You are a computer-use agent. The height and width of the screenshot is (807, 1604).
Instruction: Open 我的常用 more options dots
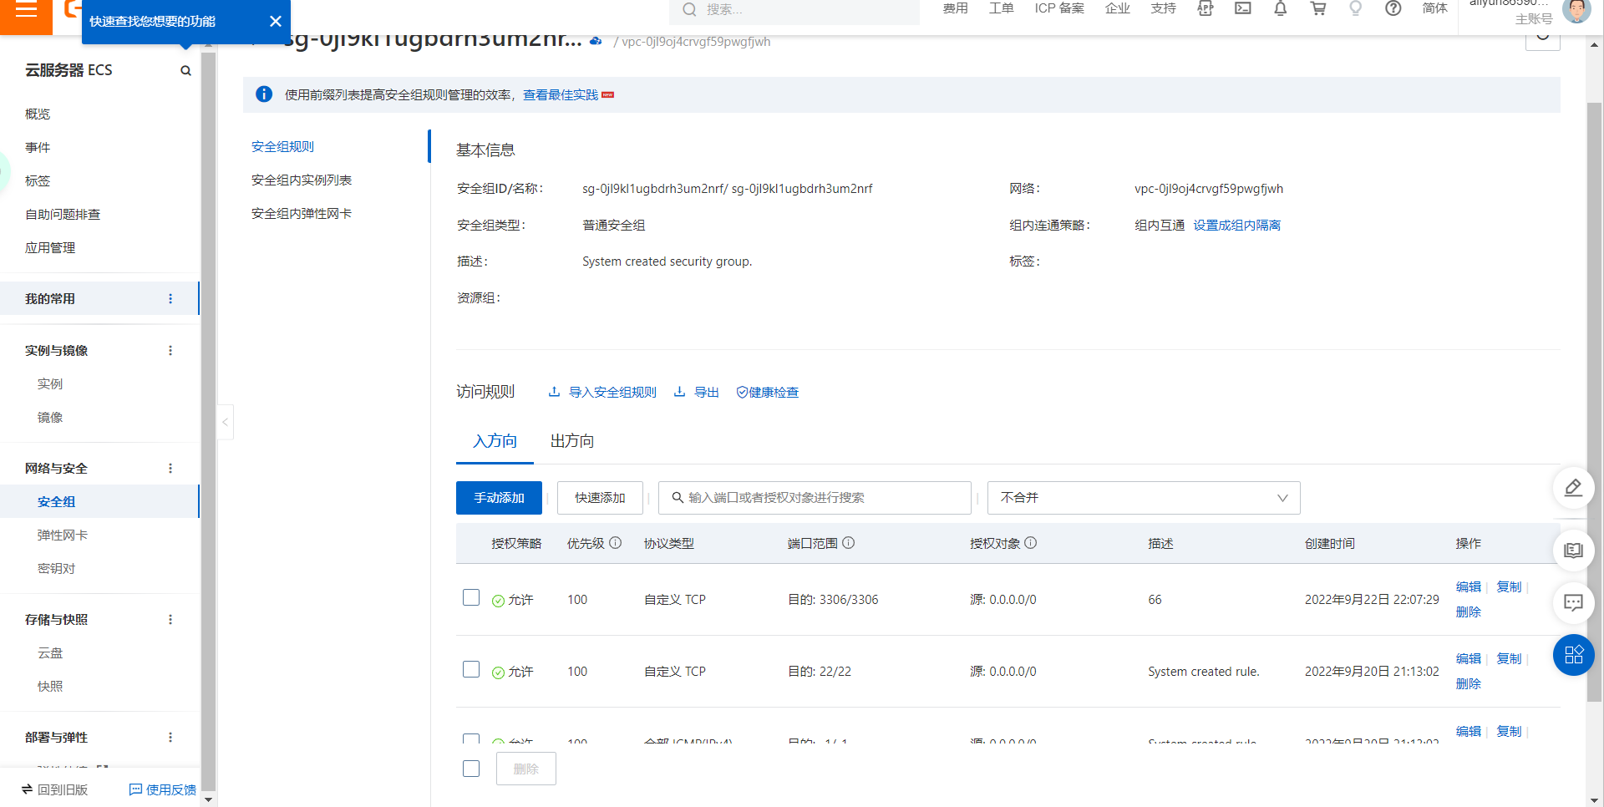point(170,299)
